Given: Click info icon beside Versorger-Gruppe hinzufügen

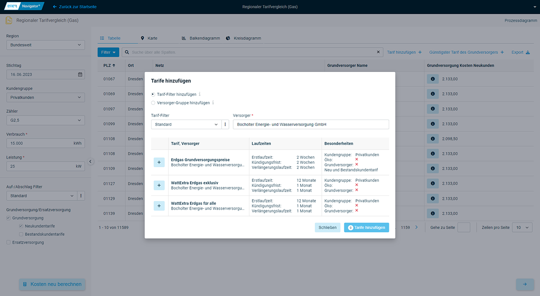Looking at the screenshot, I should 213,103.
